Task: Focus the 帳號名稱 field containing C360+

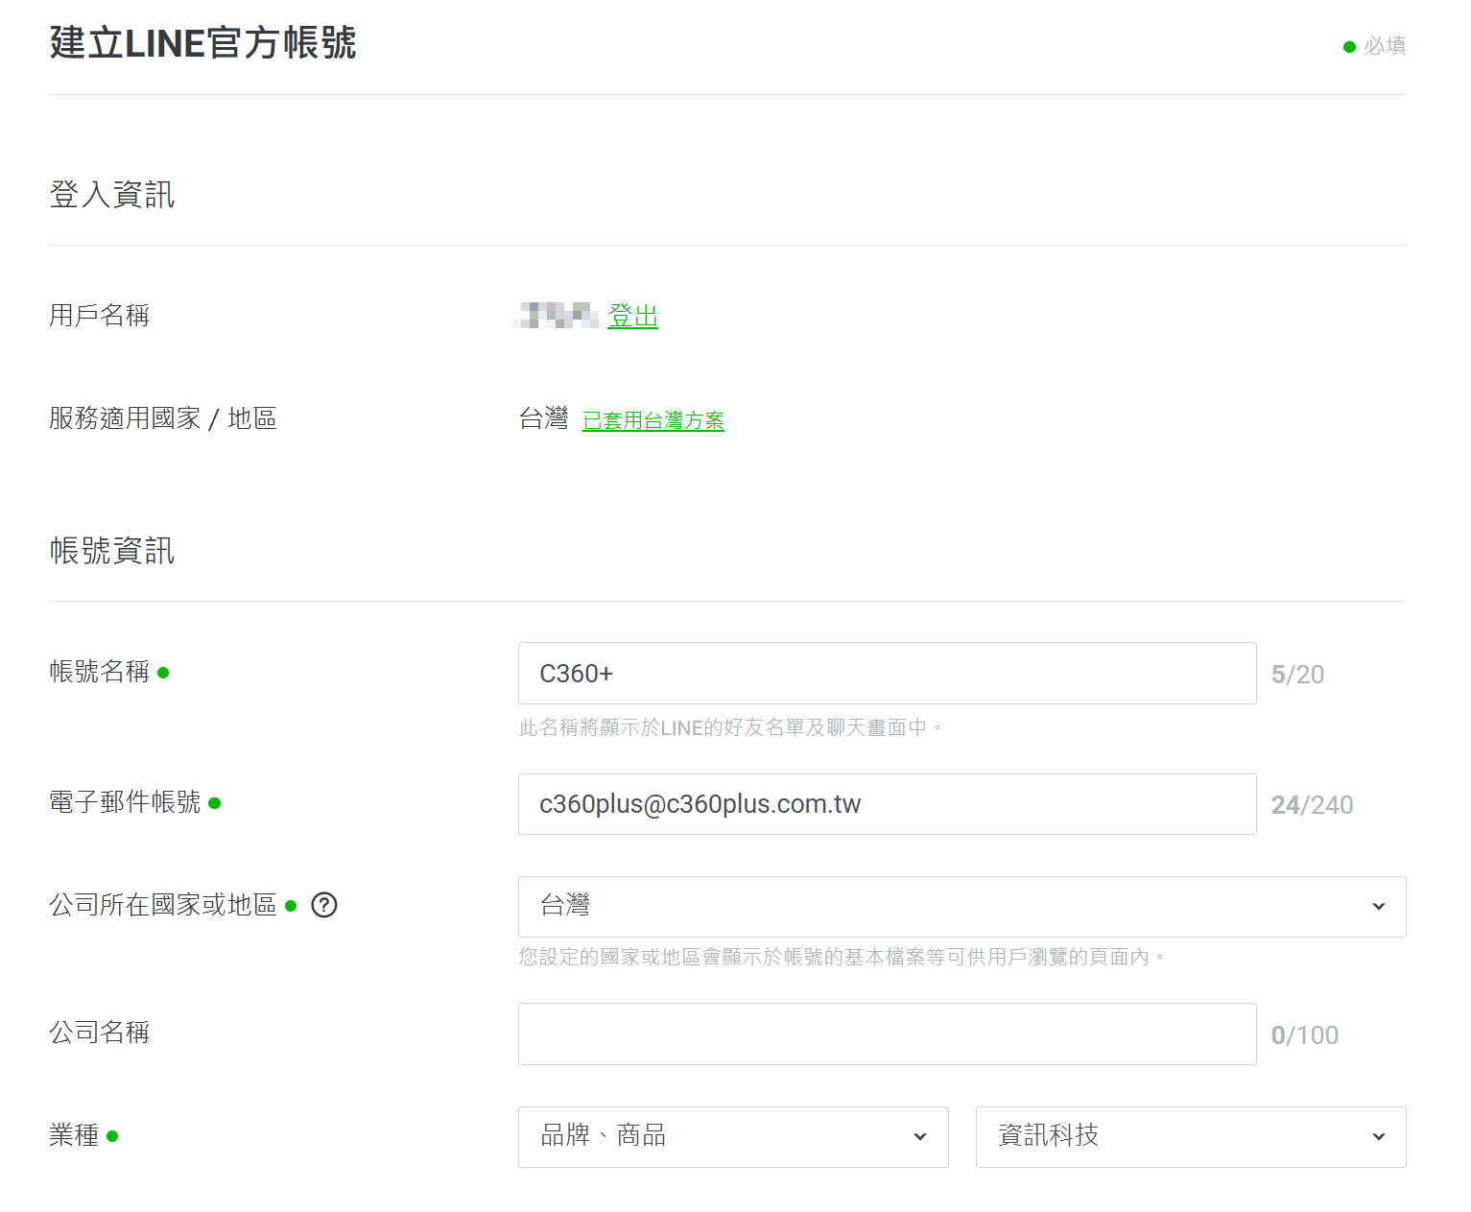Action: (x=887, y=674)
